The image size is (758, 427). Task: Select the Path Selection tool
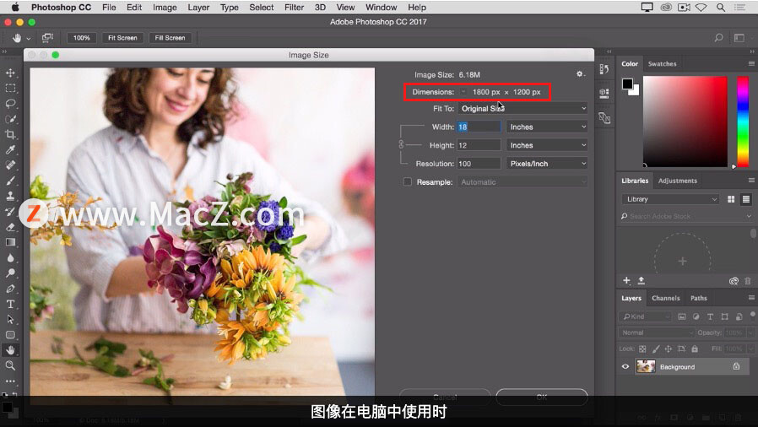(10, 320)
